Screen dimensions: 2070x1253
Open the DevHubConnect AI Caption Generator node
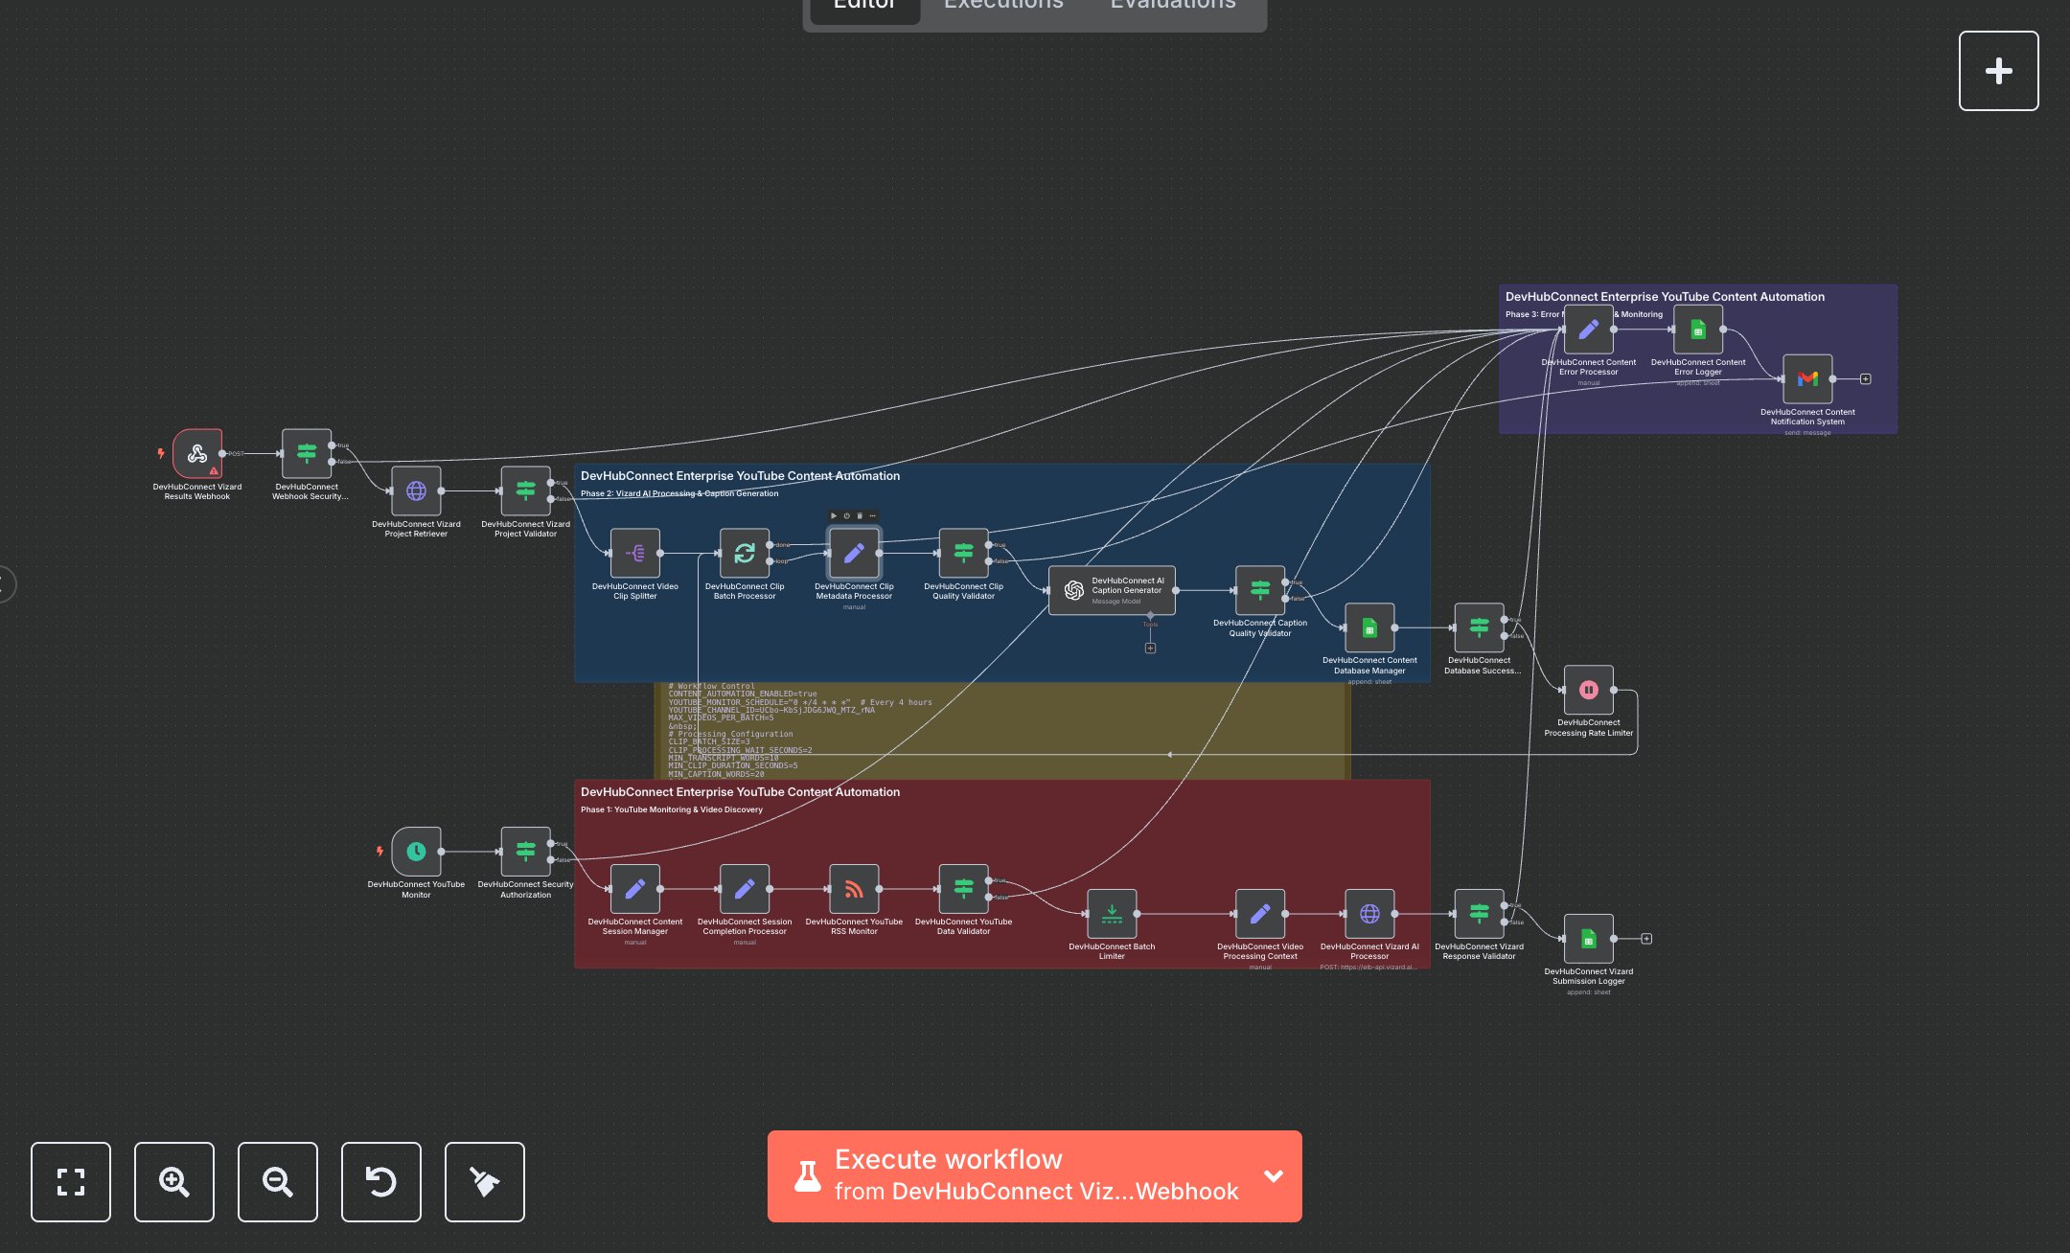pyautogui.click(x=1112, y=590)
